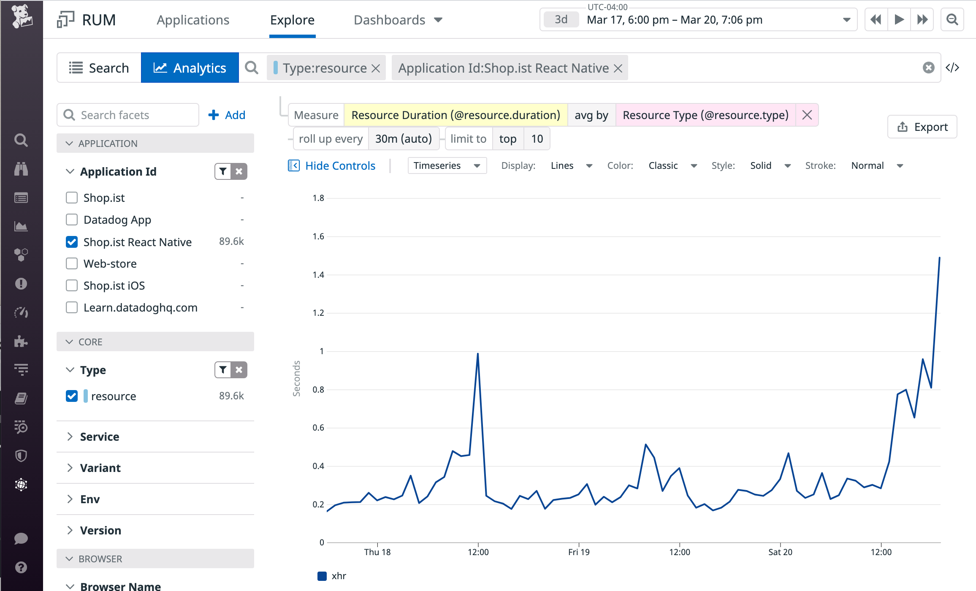Screen dimensions: 976x591
Task: Uncheck the Shop.ist React Native application filter
Action: tap(72, 241)
